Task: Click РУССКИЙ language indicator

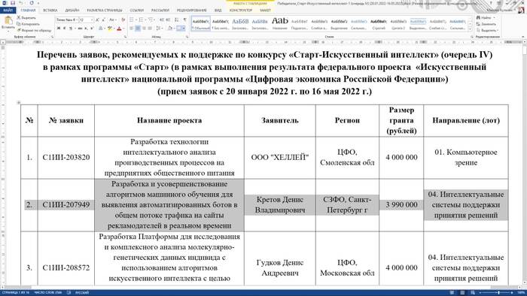Action: [82, 293]
